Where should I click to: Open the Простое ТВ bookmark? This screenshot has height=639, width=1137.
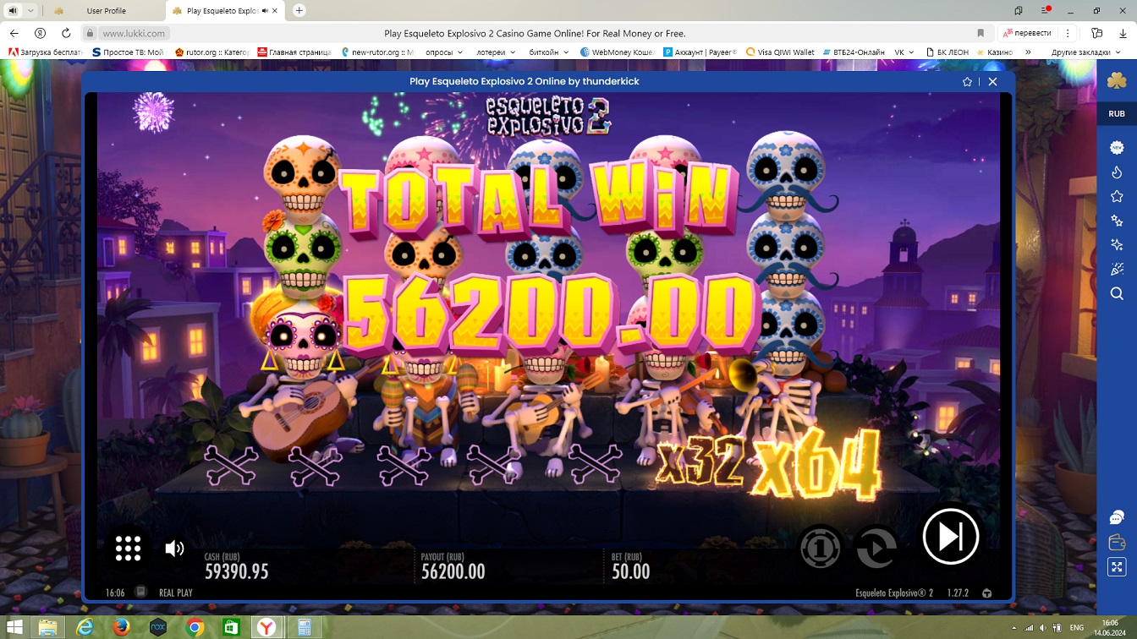pos(128,52)
